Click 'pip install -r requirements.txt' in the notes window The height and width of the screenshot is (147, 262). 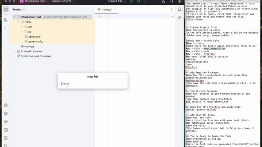coord(207,102)
